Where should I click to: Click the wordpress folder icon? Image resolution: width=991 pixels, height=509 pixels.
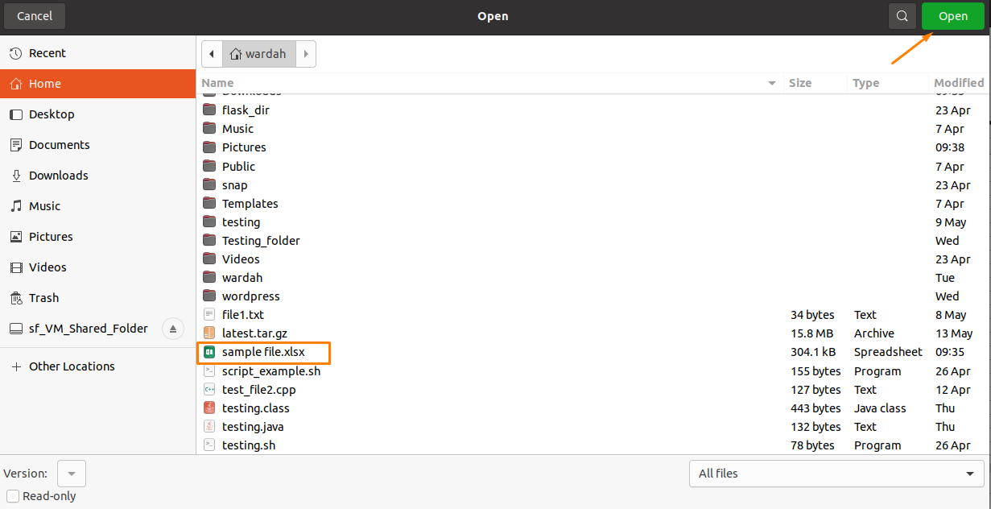click(x=209, y=296)
